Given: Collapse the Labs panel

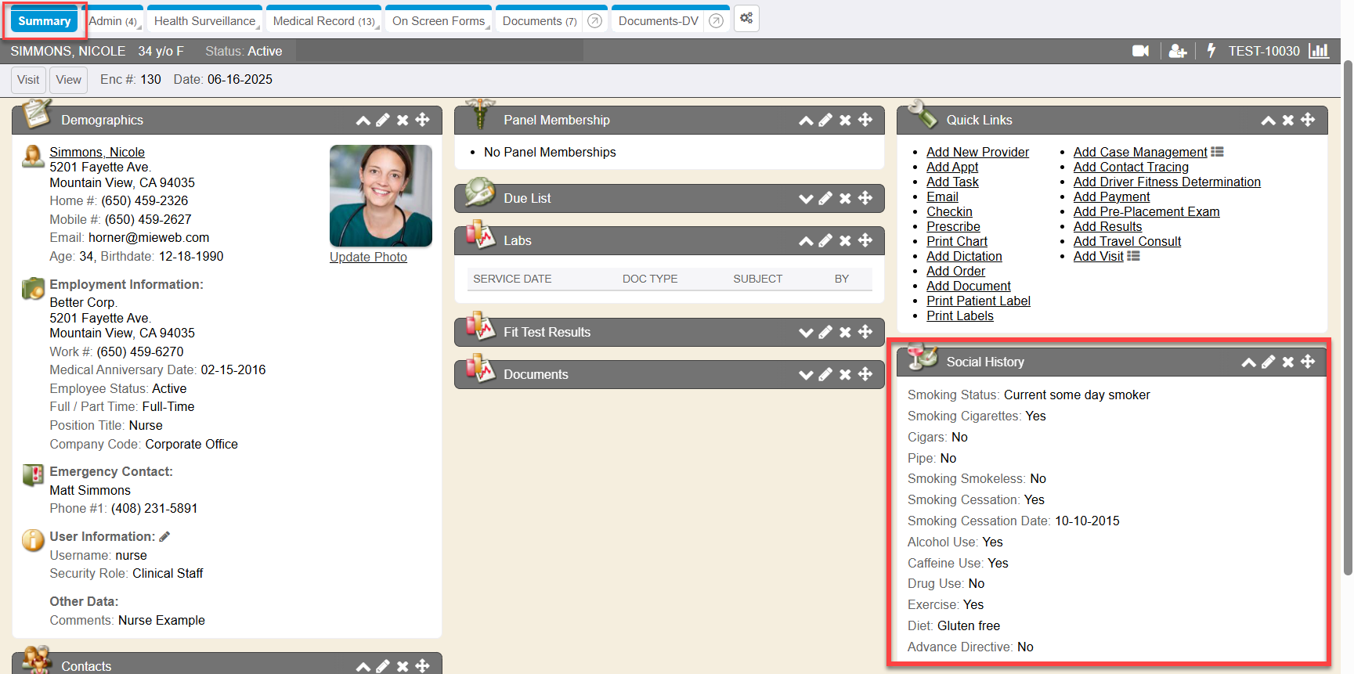Looking at the screenshot, I should tap(806, 241).
